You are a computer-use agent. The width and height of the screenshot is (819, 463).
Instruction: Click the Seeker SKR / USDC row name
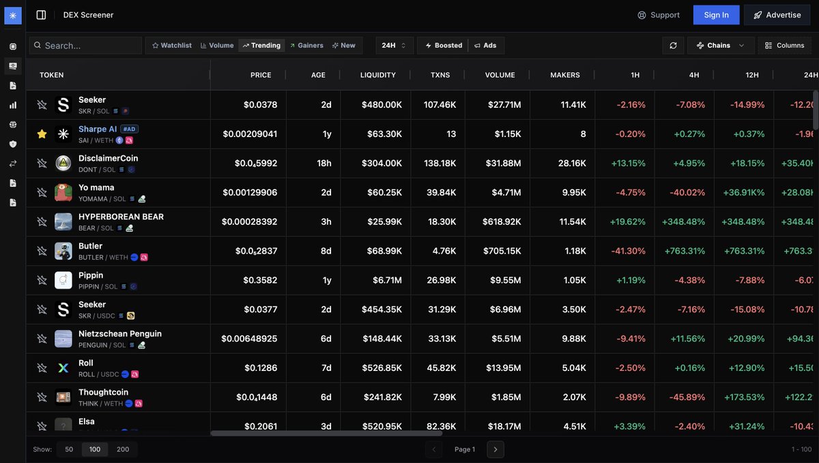pyautogui.click(x=92, y=305)
